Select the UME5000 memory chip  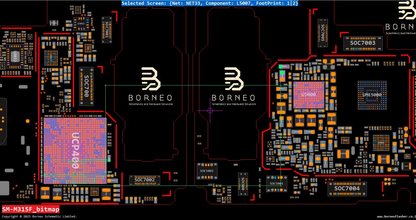coord(372,95)
